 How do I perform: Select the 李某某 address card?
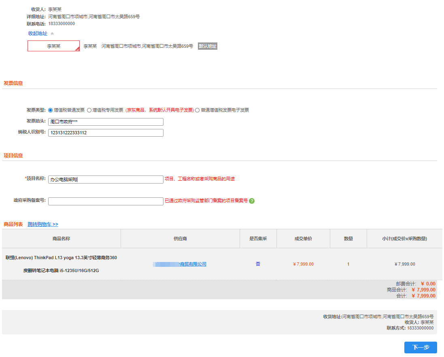(53, 46)
